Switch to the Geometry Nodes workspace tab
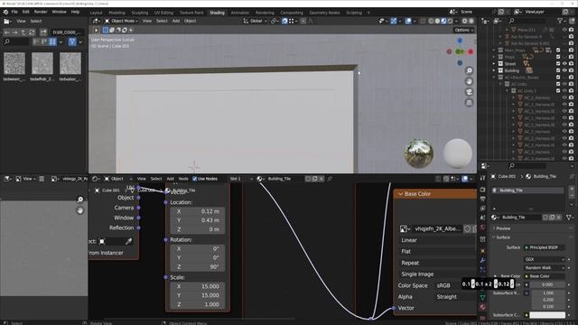The height and width of the screenshot is (325, 578). coord(324,13)
